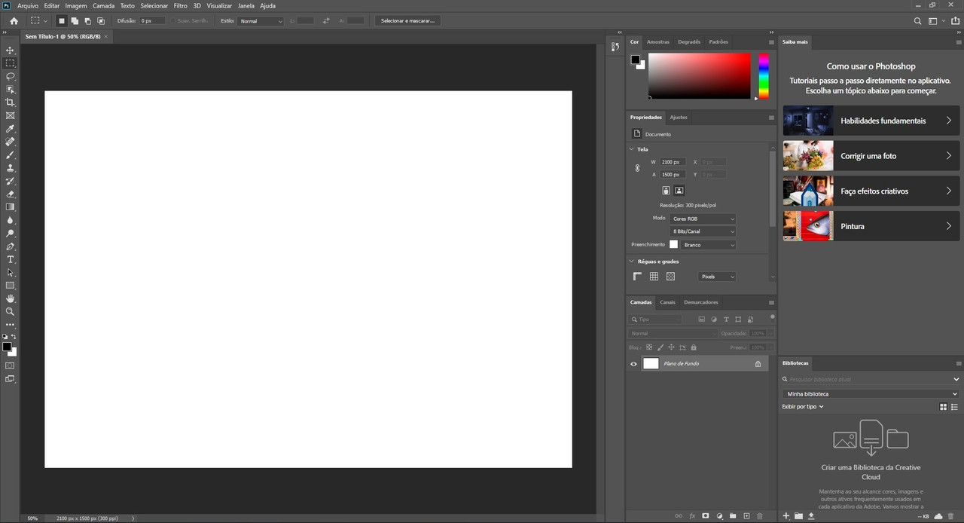Image resolution: width=964 pixels, height=523 pixels.
Task: Open the Arquivo menu
Action: click(x=28, y=5)
